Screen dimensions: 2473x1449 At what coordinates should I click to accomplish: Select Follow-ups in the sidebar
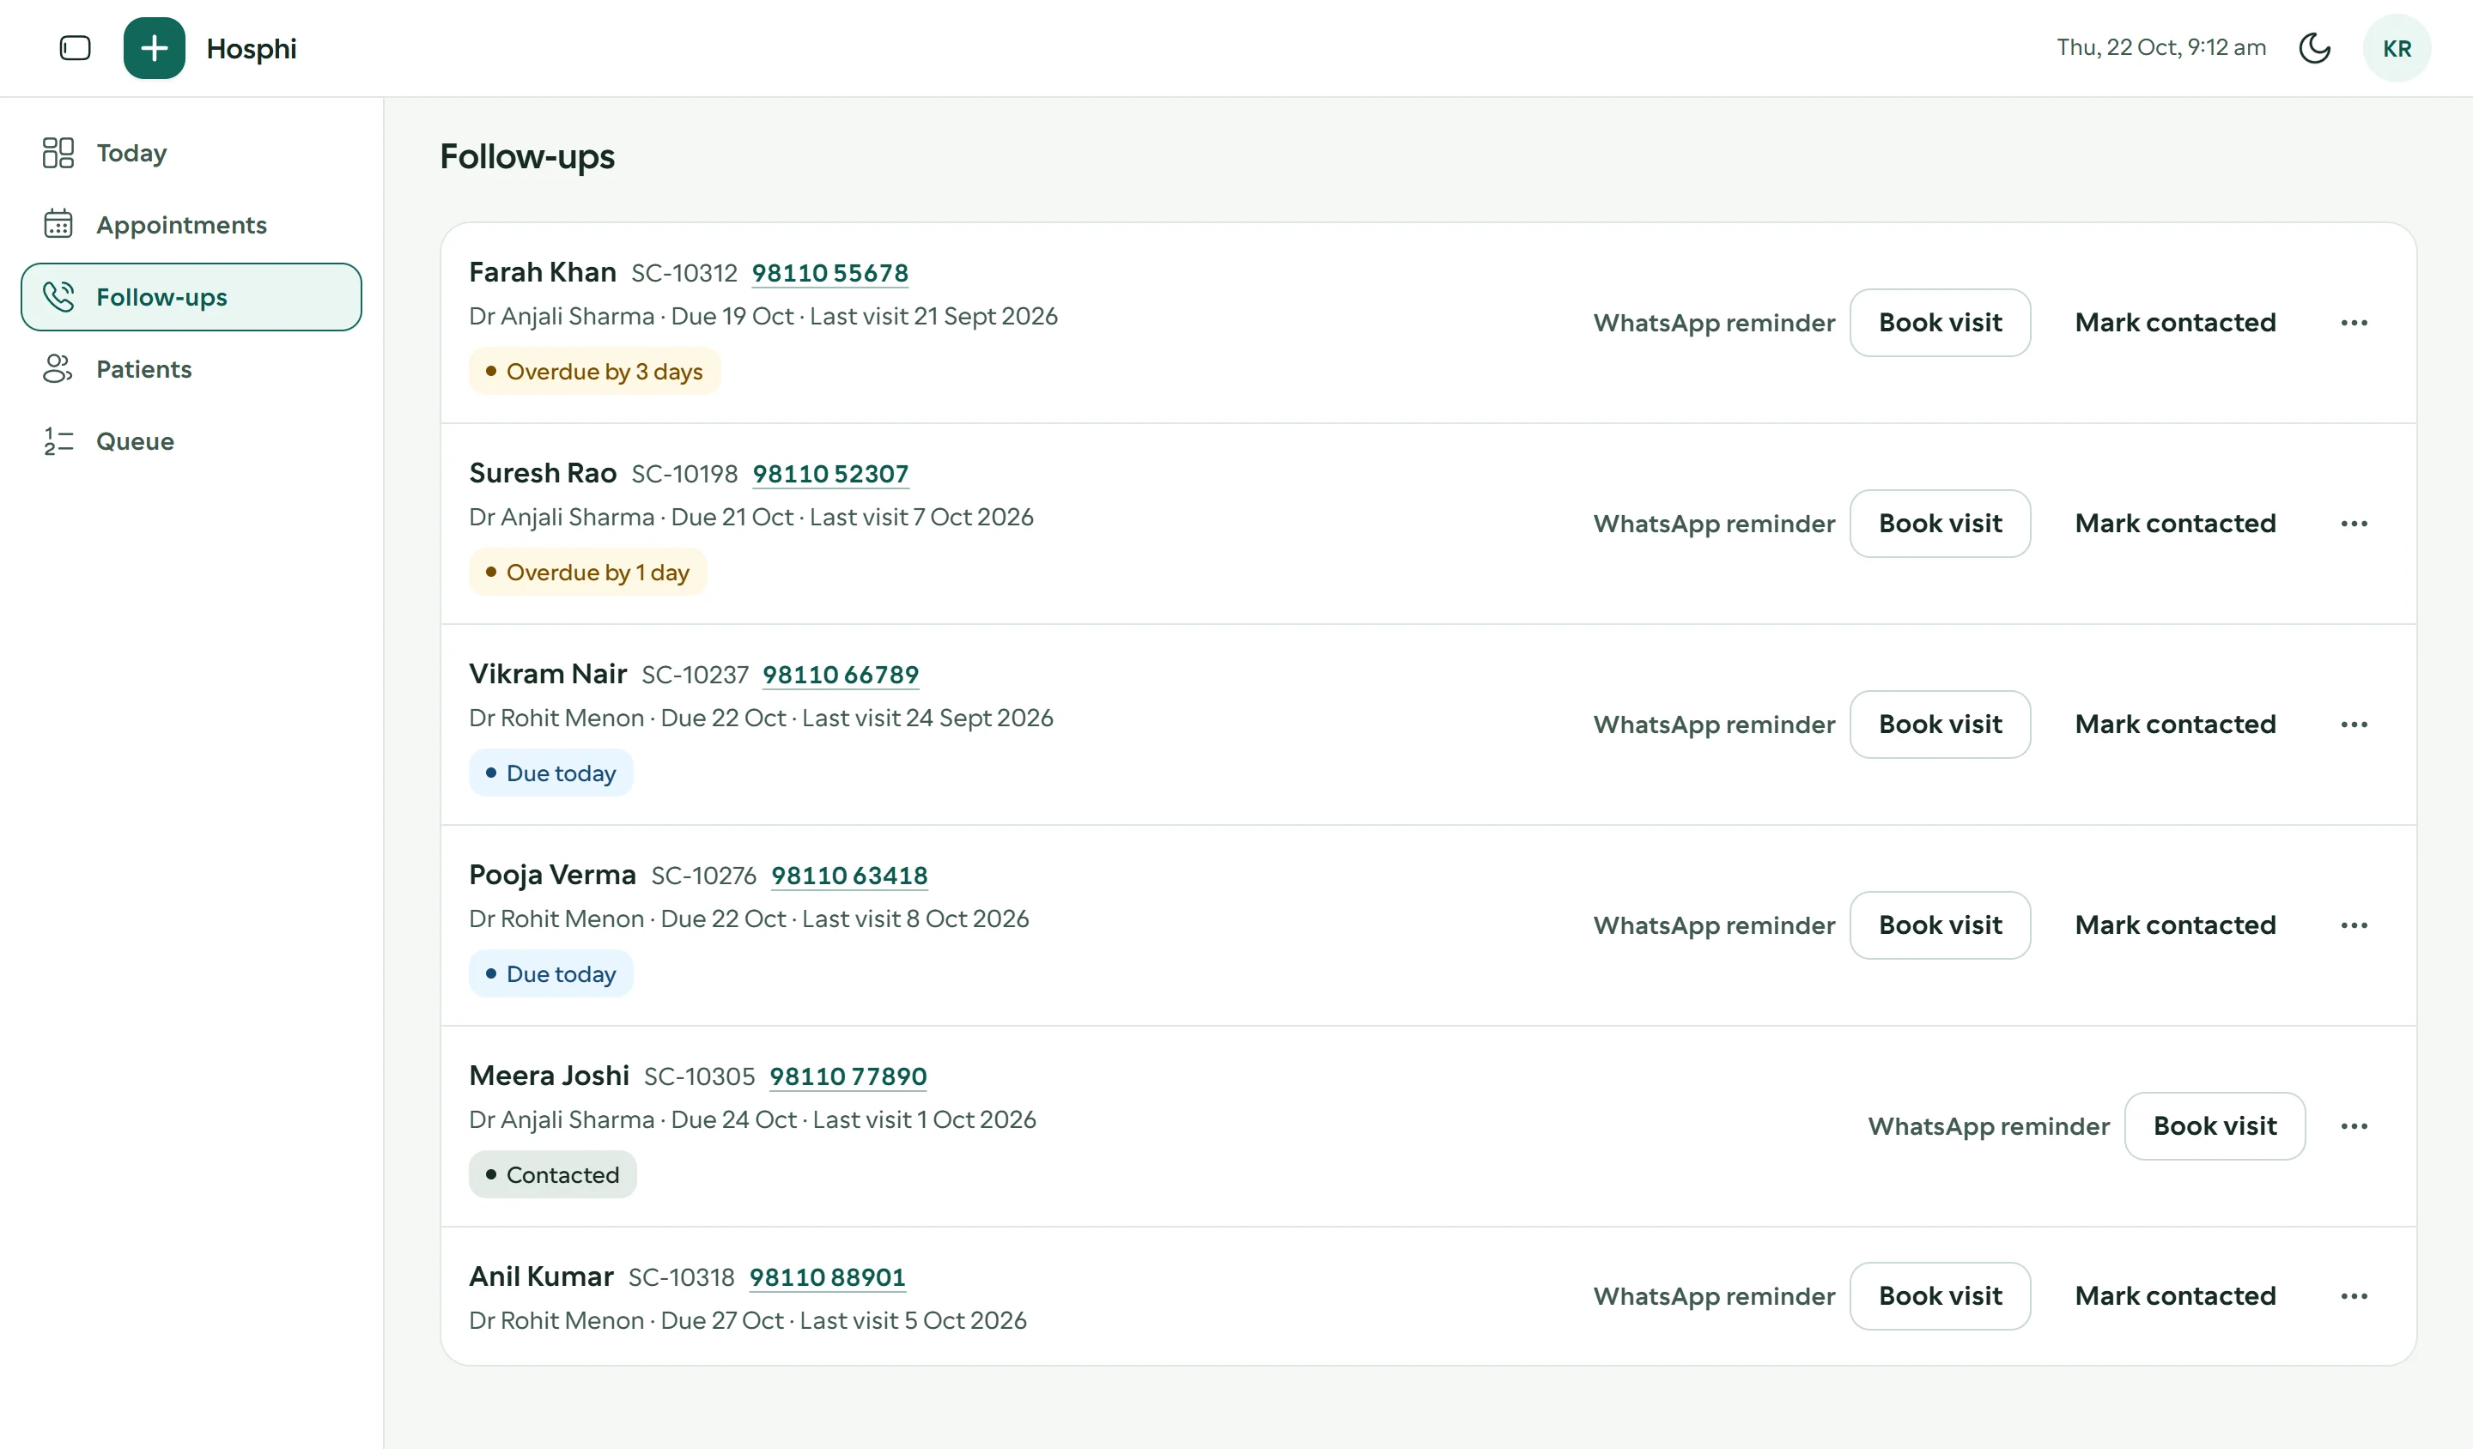click(191, 297)
